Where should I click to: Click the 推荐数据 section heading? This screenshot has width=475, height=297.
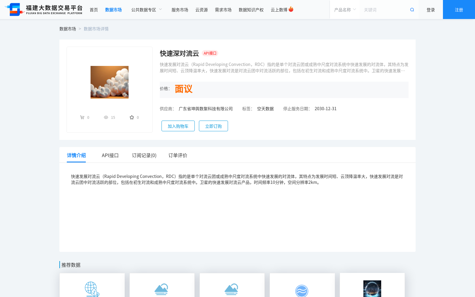(x=71, y=265)
